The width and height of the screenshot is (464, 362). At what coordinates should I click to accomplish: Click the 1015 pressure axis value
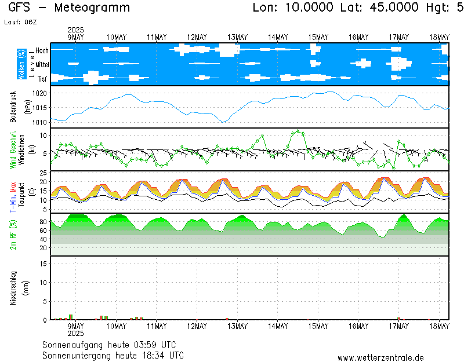(39, 108)
